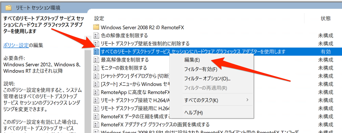Select the policy icon for RemoteFX データの圧縮を構成する
342x133 pixels.
[96, 116]
